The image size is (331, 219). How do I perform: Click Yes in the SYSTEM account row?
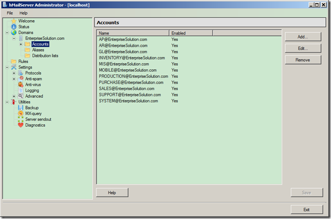[175, 101]
